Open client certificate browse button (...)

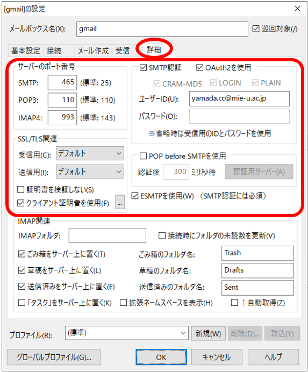119,202
